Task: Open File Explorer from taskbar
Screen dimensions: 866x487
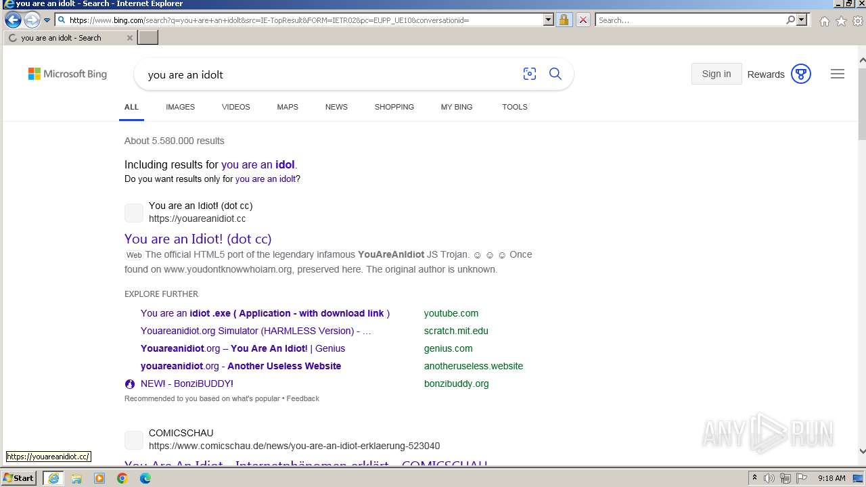Action: pyautogui.click(x=76, y=478)
